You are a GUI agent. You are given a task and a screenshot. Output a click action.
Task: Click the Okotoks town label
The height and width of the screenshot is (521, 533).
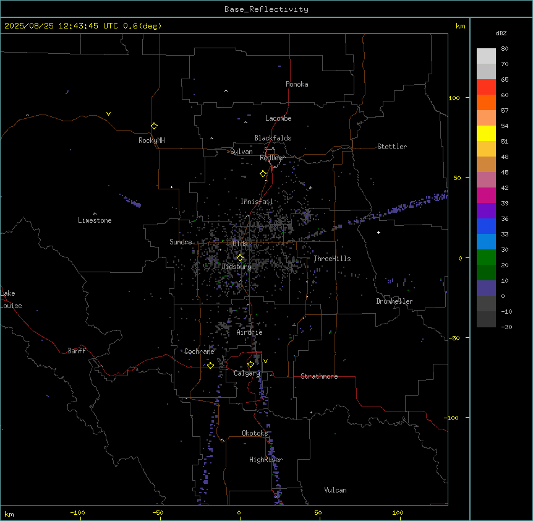click(255, 433)
